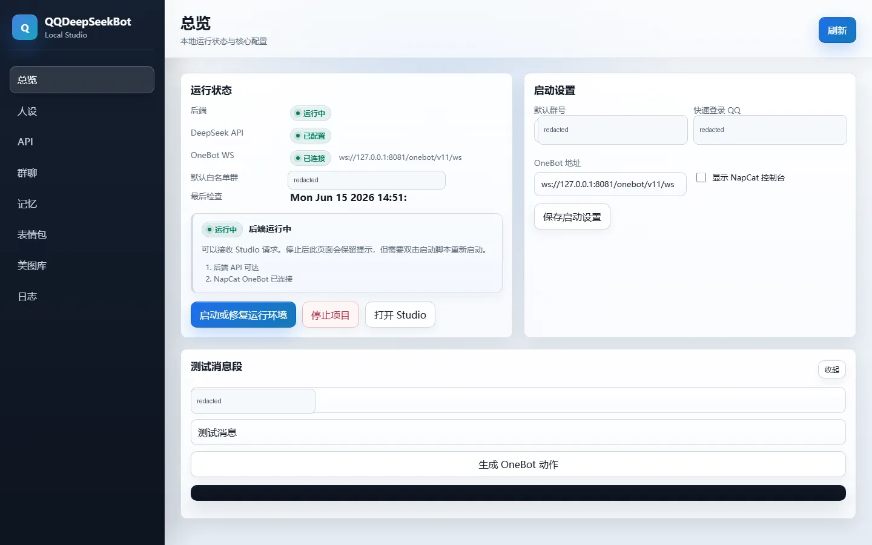Click the 测试消息 text field
872x545 pixels.
pyautogui.click(x=518, y=432)
